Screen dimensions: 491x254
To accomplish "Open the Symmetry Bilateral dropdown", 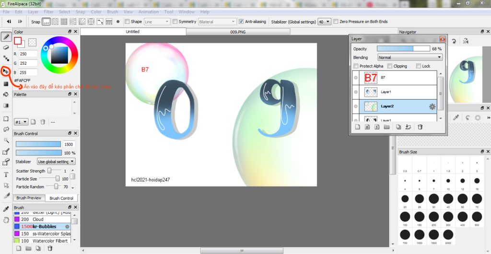I will 217,22.
